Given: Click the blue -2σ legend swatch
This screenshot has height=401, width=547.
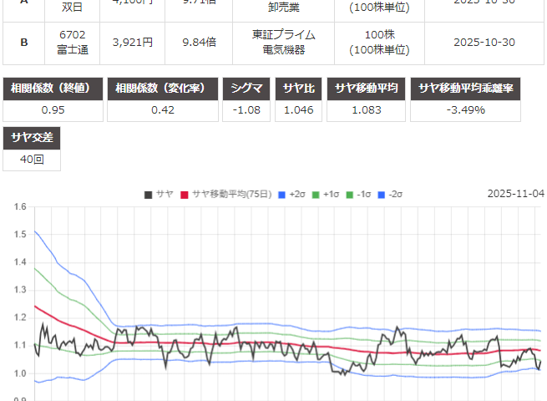Looking at the screenshot, I should [382, 195].
